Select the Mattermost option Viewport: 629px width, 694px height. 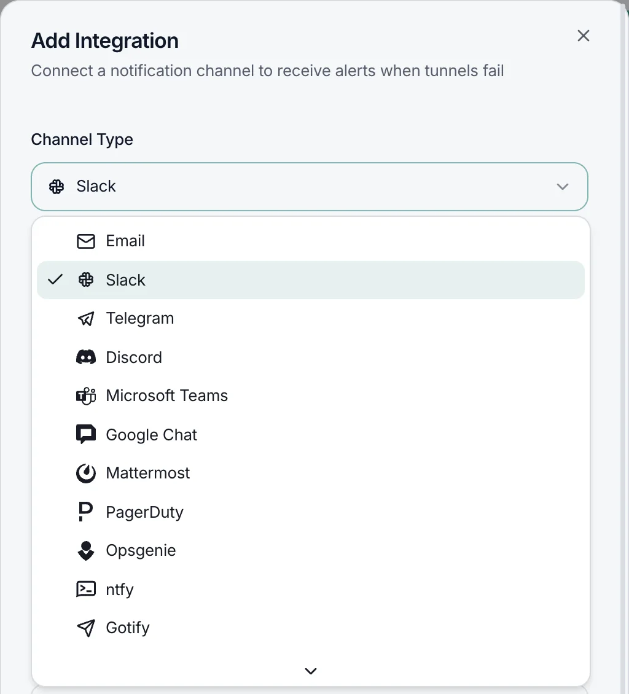pyautogui.click(x=311, y=473)
